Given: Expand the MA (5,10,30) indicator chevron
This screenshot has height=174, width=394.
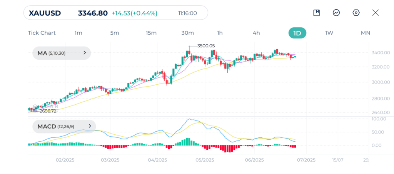Looking at the screenshot, I should (85, 53).
